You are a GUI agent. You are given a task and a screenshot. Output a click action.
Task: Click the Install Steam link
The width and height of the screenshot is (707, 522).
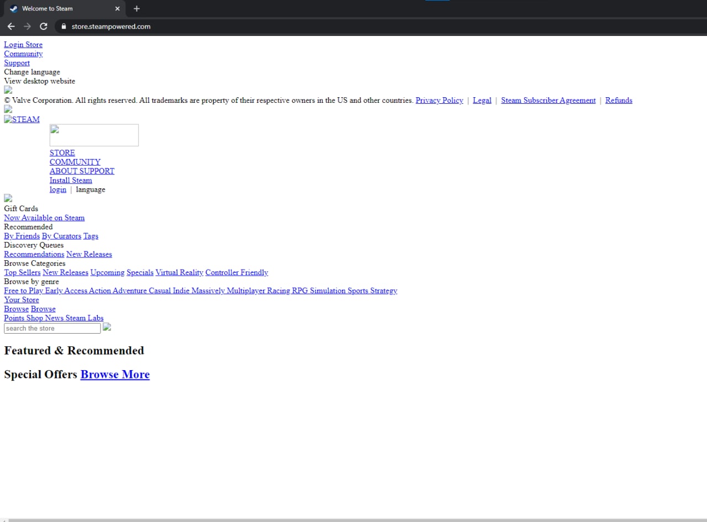(71, 180)
